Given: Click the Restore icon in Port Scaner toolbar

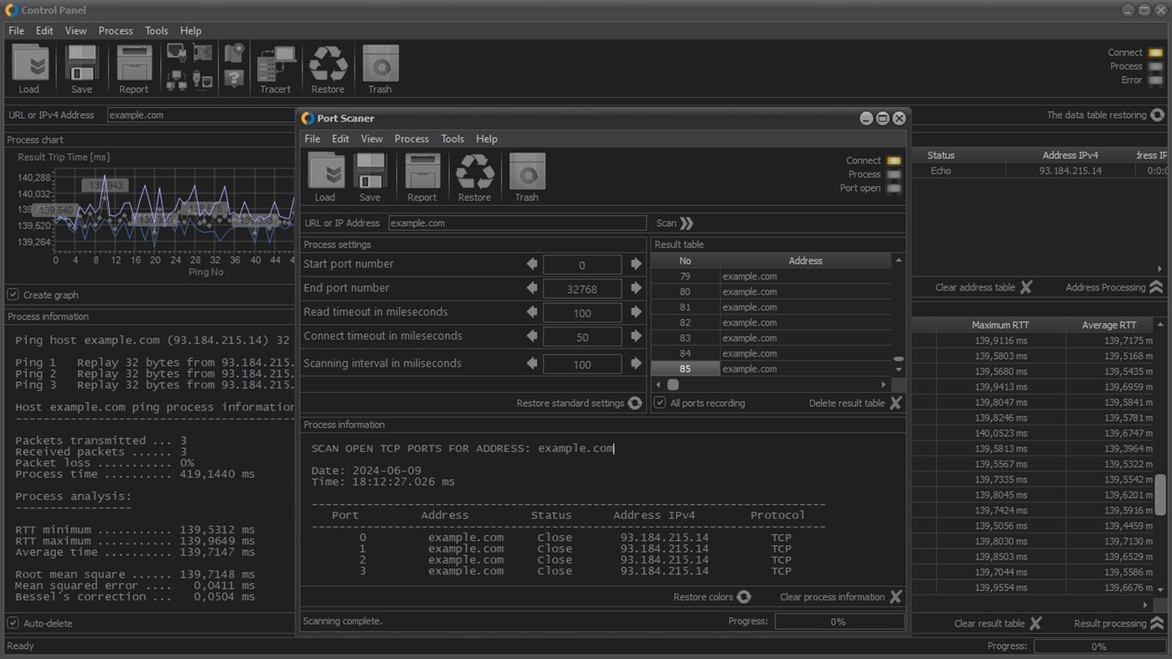Looking at the screenshot, I should coord(474,177).
